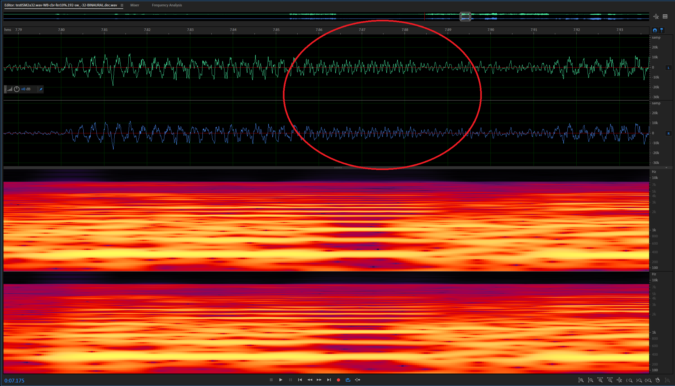Viewport: 675px width, 386px height.
Task: Move playhead to previous marker
Action: (x=300, y=380)
